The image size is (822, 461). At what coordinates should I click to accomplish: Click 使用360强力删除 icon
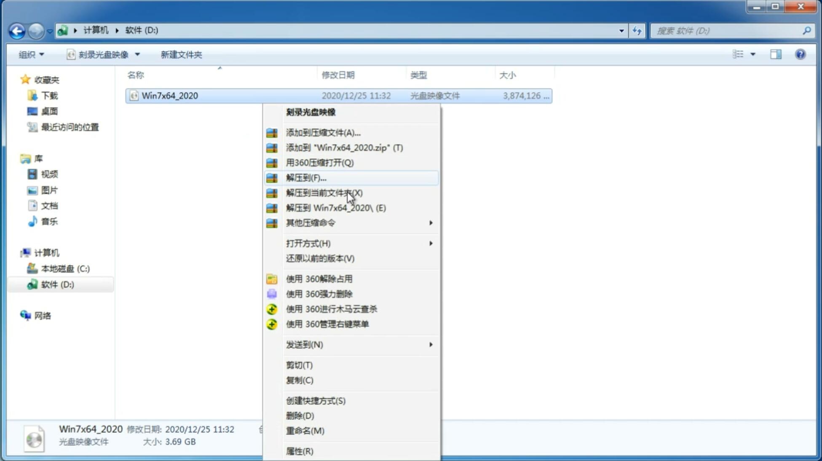(272, 294)
